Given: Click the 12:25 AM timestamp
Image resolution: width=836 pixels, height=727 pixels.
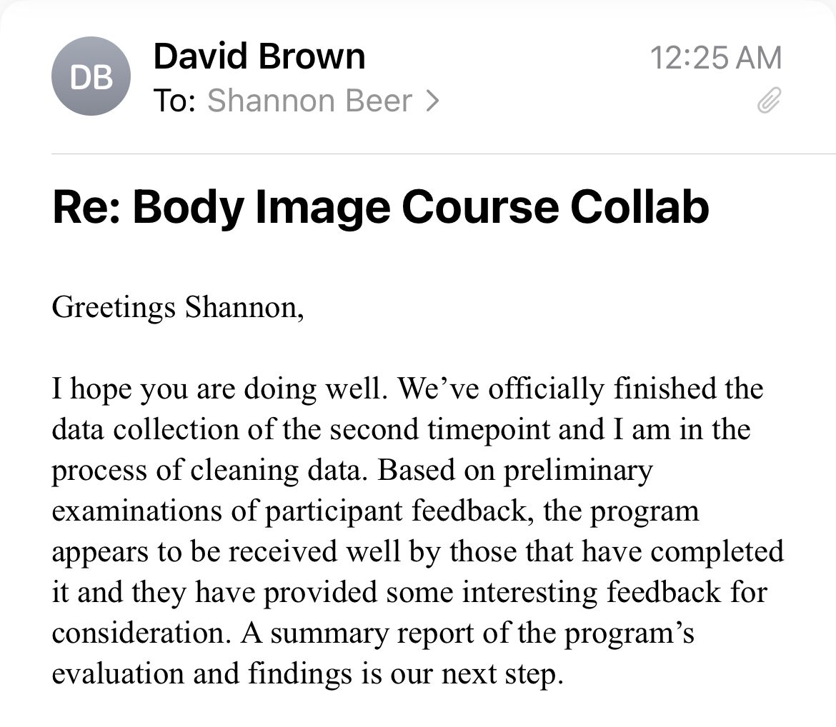Looking at the screenshot, I should 716,58.
